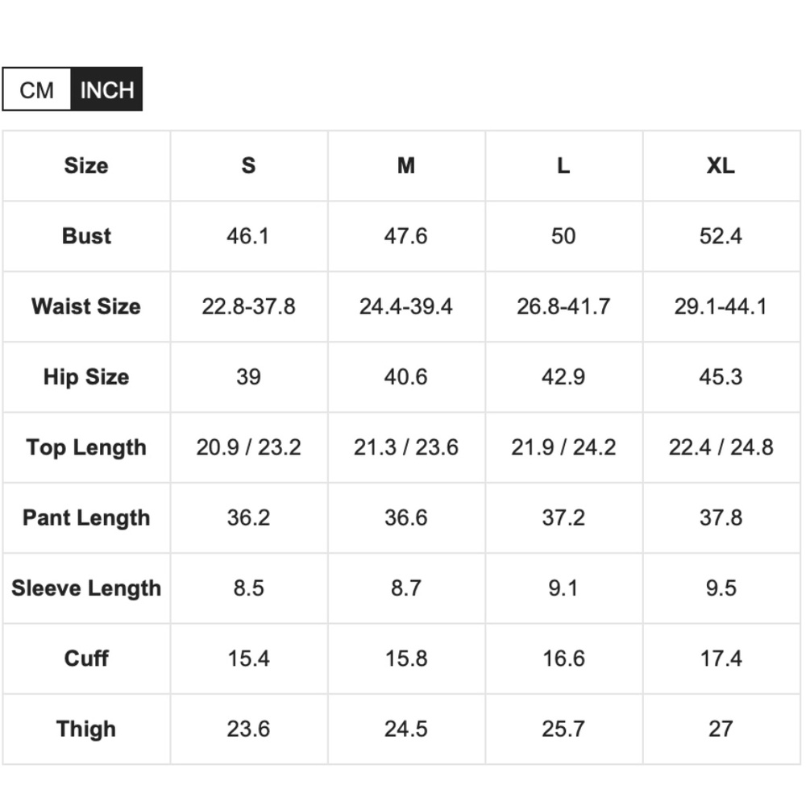Click hip value 42.9 cell
806x806 pixels.
tap(563, 377)
